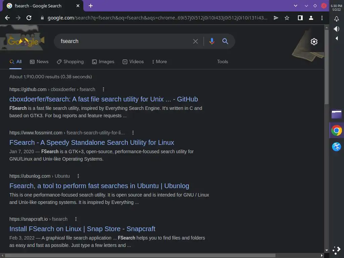Screen dimensions: 344x258
Task: Click the ubunlog.com Ubuntu breadcrumb URL
Action: point(40,176)
